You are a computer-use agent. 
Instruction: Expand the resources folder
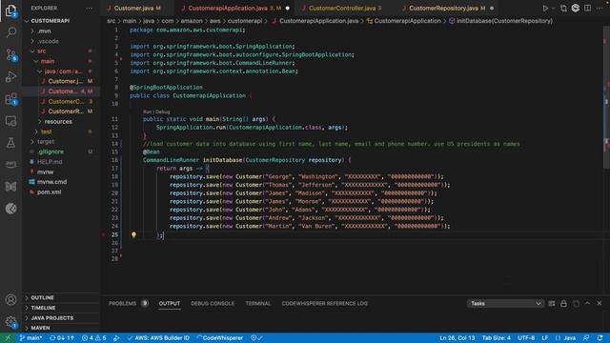tap(58, 121)
